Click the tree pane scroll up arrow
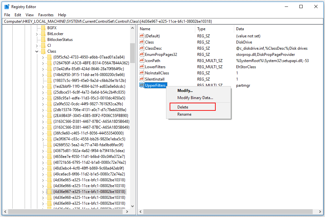 point(132,28)
